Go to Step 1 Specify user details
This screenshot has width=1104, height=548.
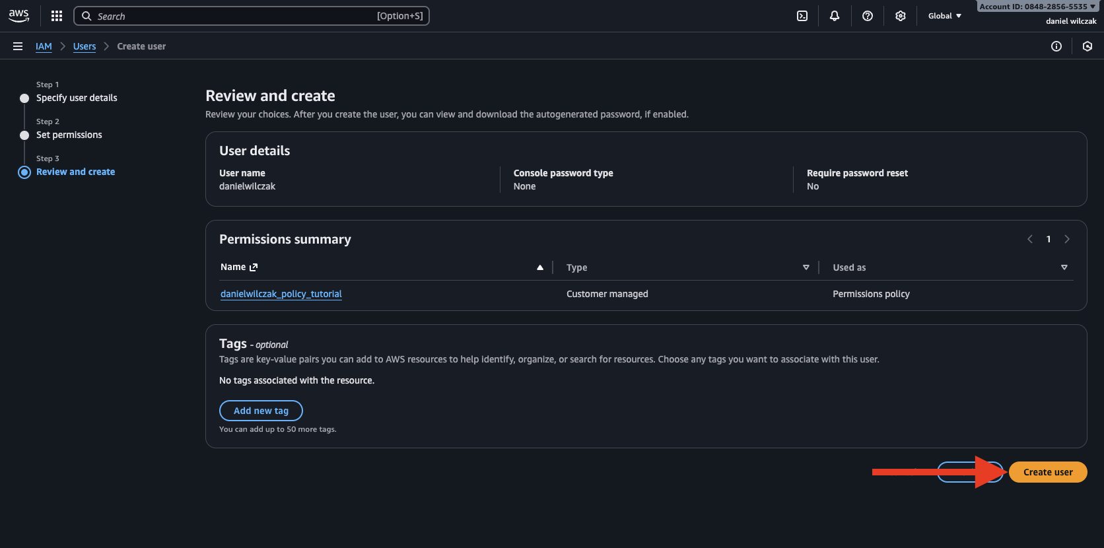point(77,98)
